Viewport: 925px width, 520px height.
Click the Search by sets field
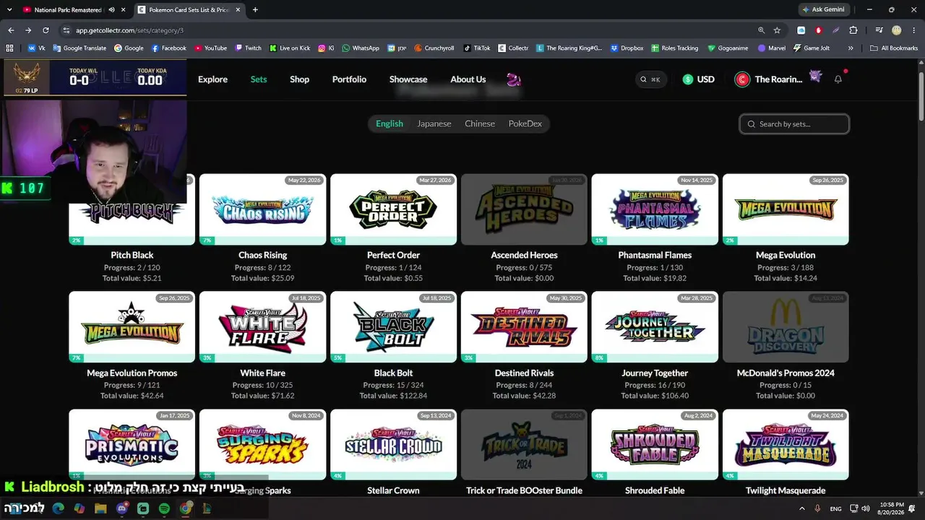[x=794, y=124]
